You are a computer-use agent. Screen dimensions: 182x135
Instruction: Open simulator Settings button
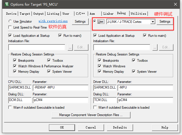point(80,22)
